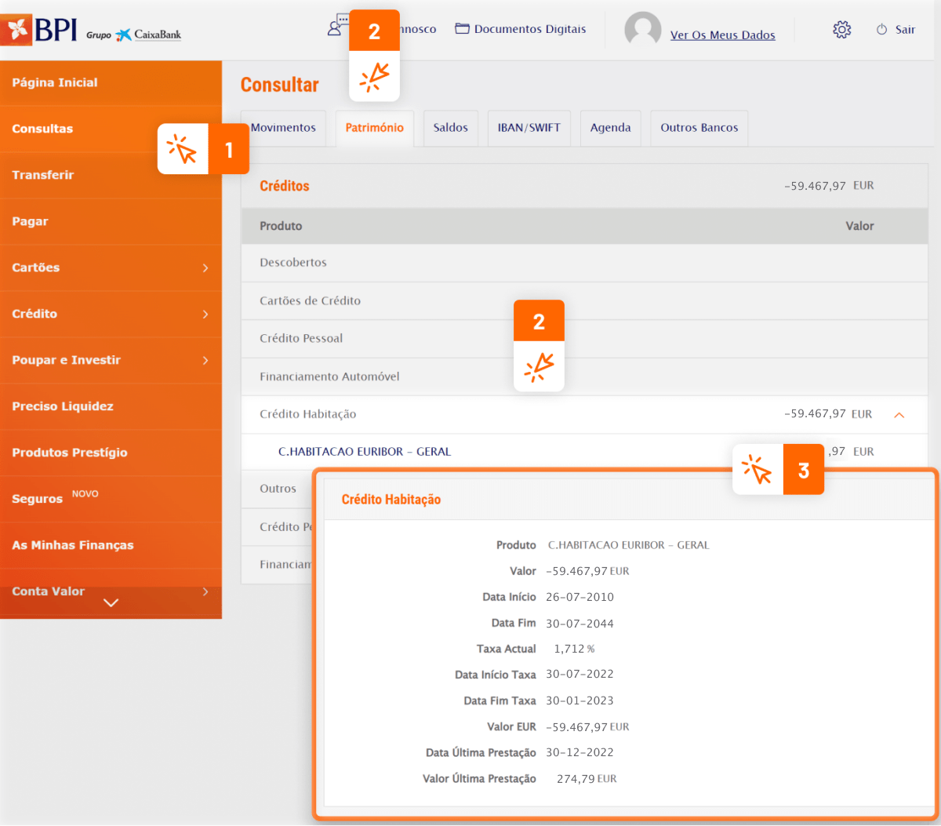Click the Documentos Digitais folder icon
The image size is (941, 826).
(463, 29)
